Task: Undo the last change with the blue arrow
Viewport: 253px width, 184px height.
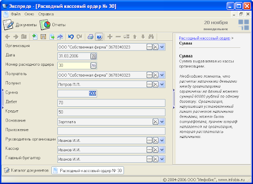Action: click(71, 37)
